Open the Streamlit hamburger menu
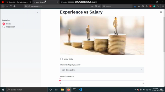 pyautogui.click(x=161, y=13)
